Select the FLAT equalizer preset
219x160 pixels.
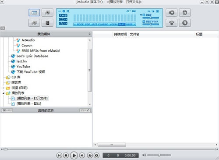pos(122,25)
